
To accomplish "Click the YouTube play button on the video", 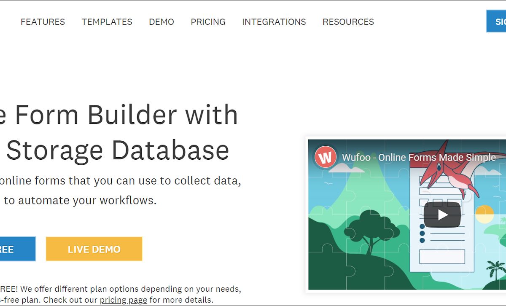I will (x=442, y=215).
